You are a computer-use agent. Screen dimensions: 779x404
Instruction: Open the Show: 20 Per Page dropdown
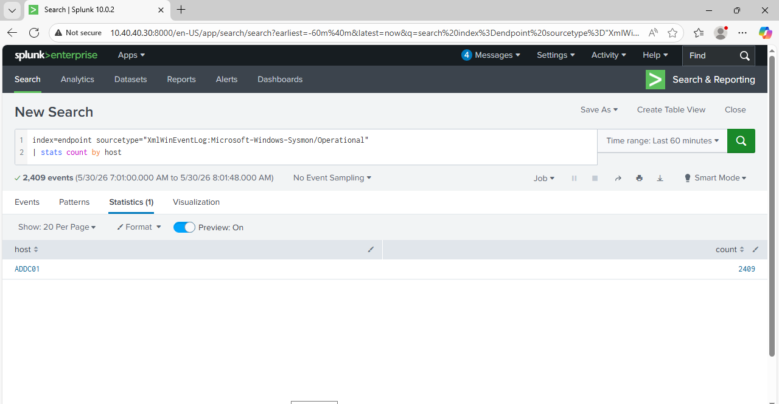click(x=57, y=227)
